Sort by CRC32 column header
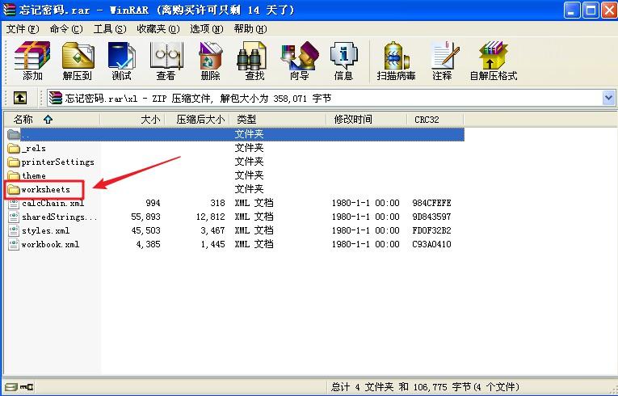This screenshot has height=396, width=618. [x=435, y=119]
